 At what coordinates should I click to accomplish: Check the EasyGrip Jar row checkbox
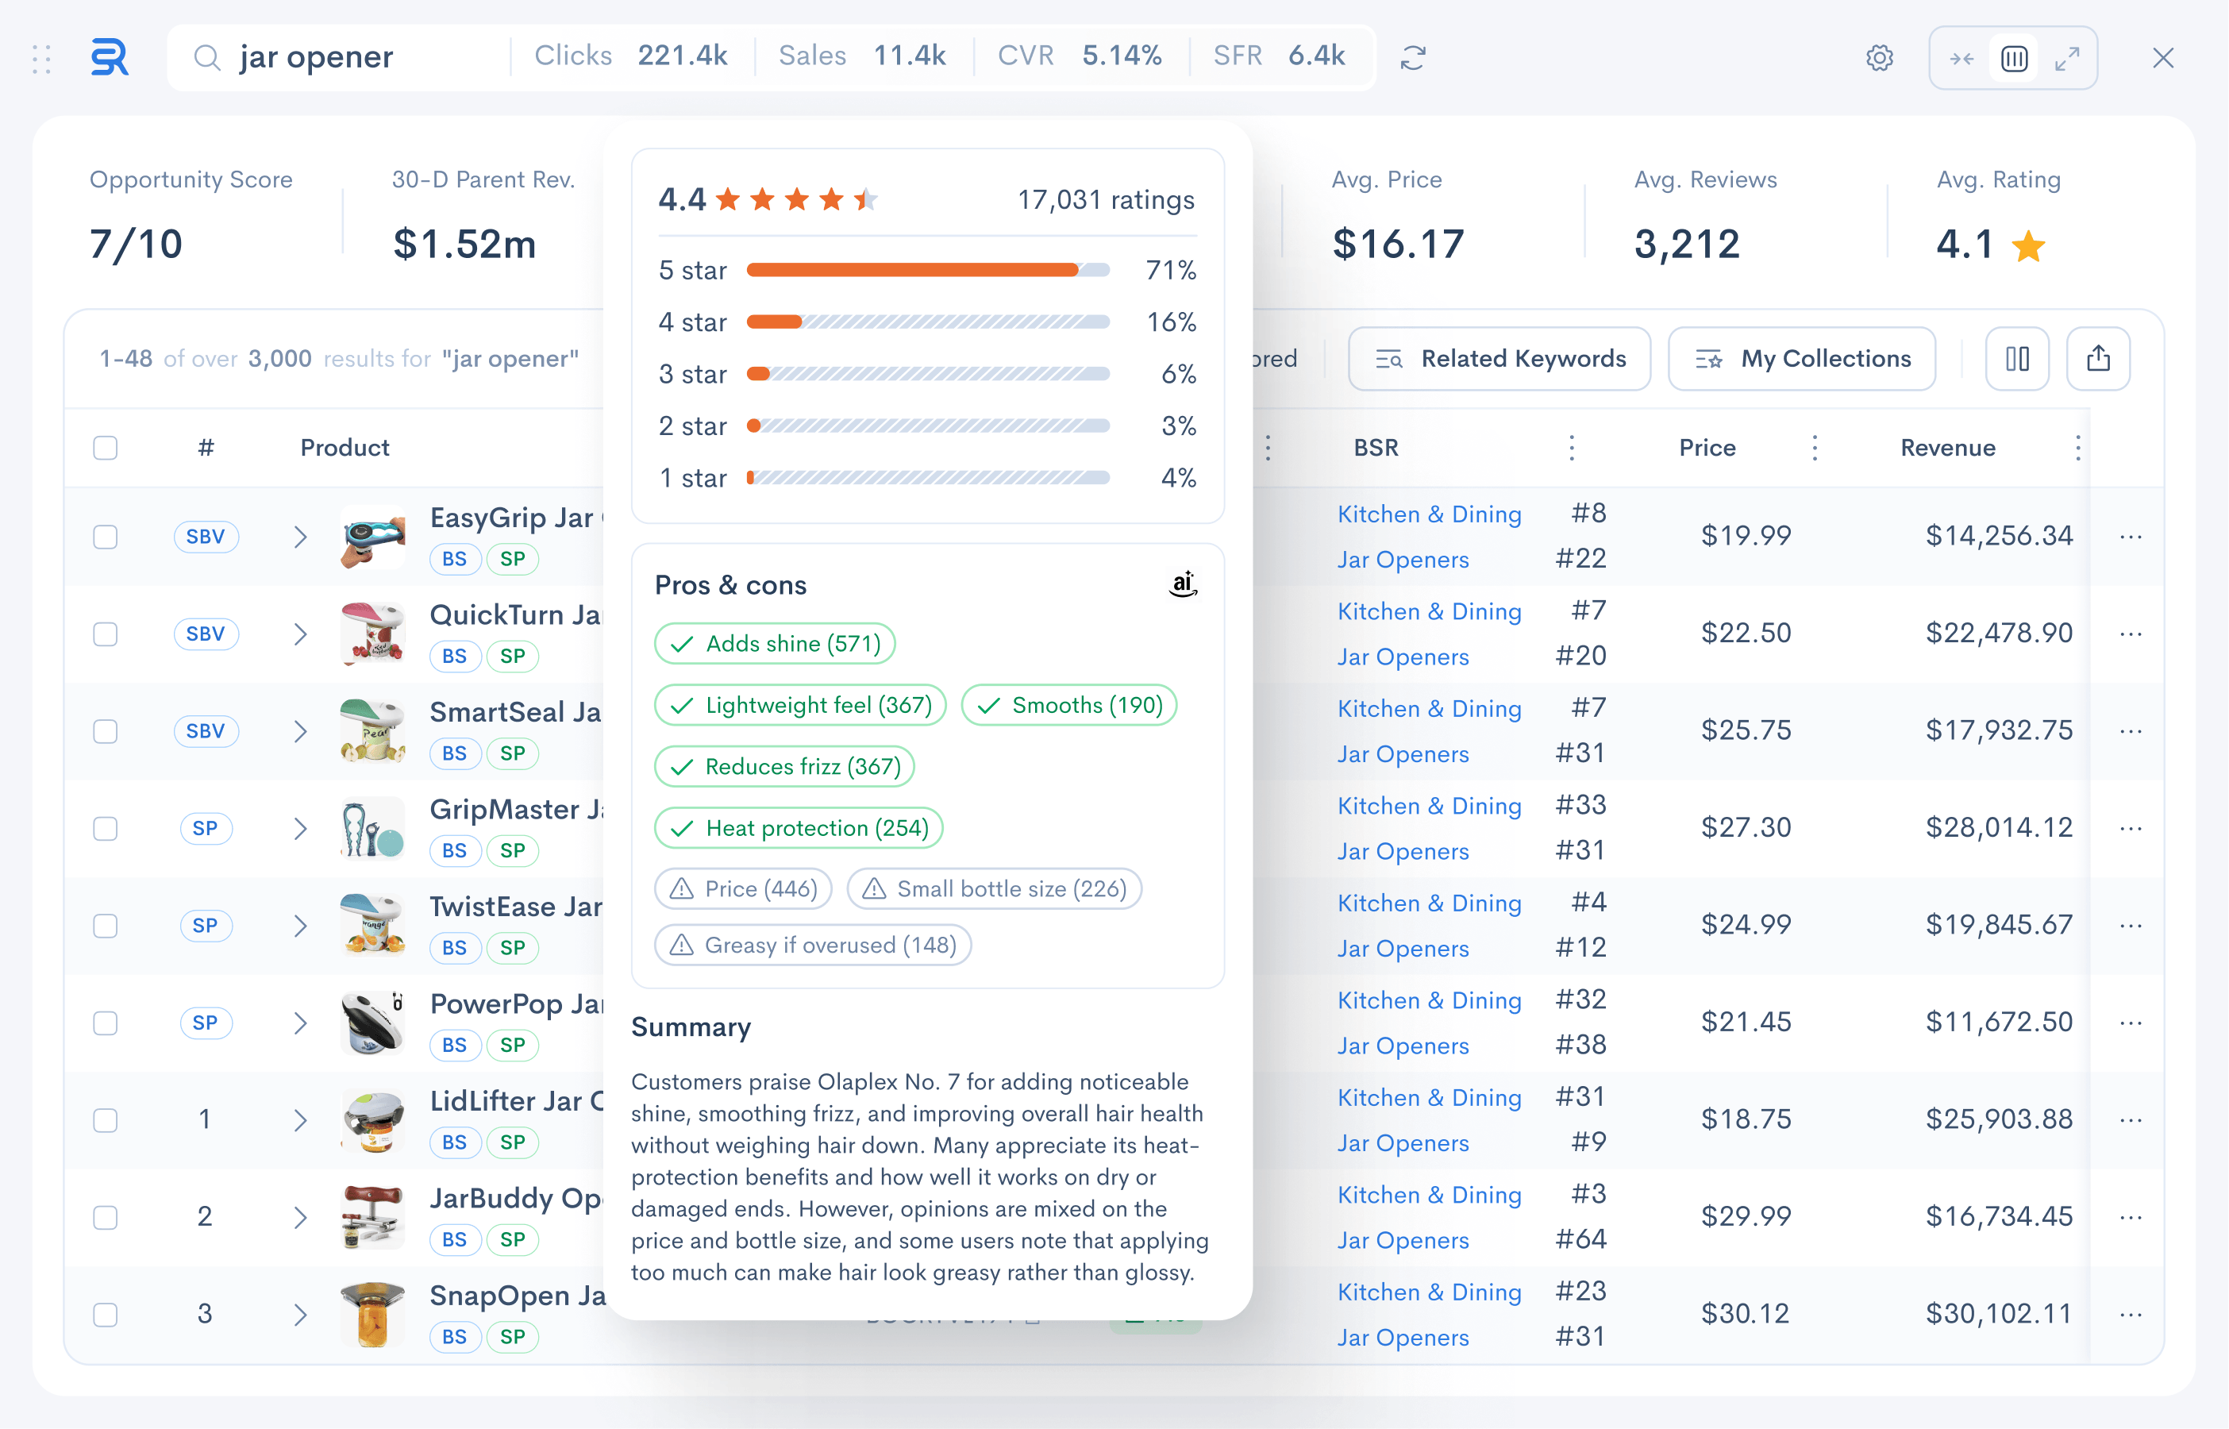pyautogui.click(x=106, y=537)
